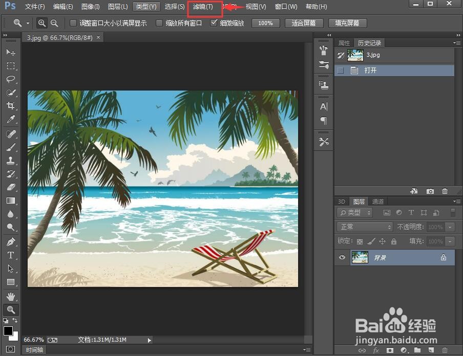Image resolution: width=463 pixels, height=356 pixels.
Task: Open status bar info arrow menu
Action: (150, 340)
